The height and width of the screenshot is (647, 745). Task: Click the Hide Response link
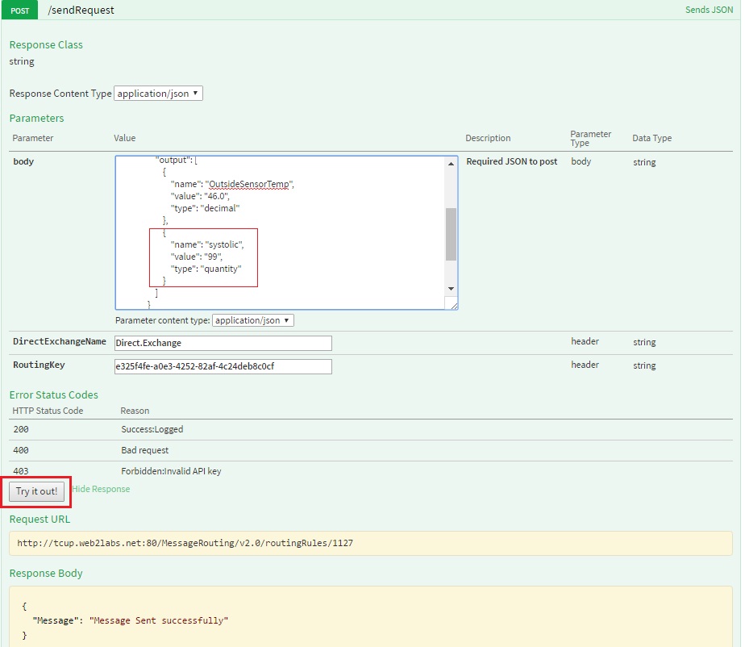(x=101, y=489)
